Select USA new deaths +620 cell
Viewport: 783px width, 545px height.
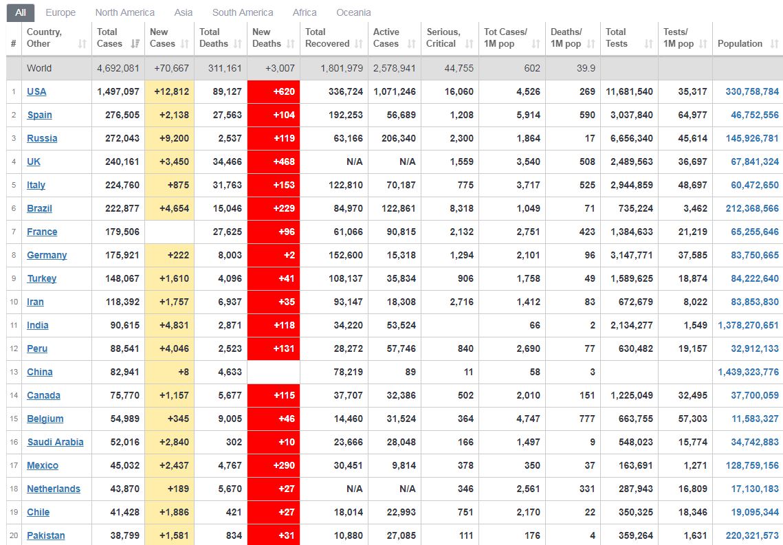(x=274, y=92)
